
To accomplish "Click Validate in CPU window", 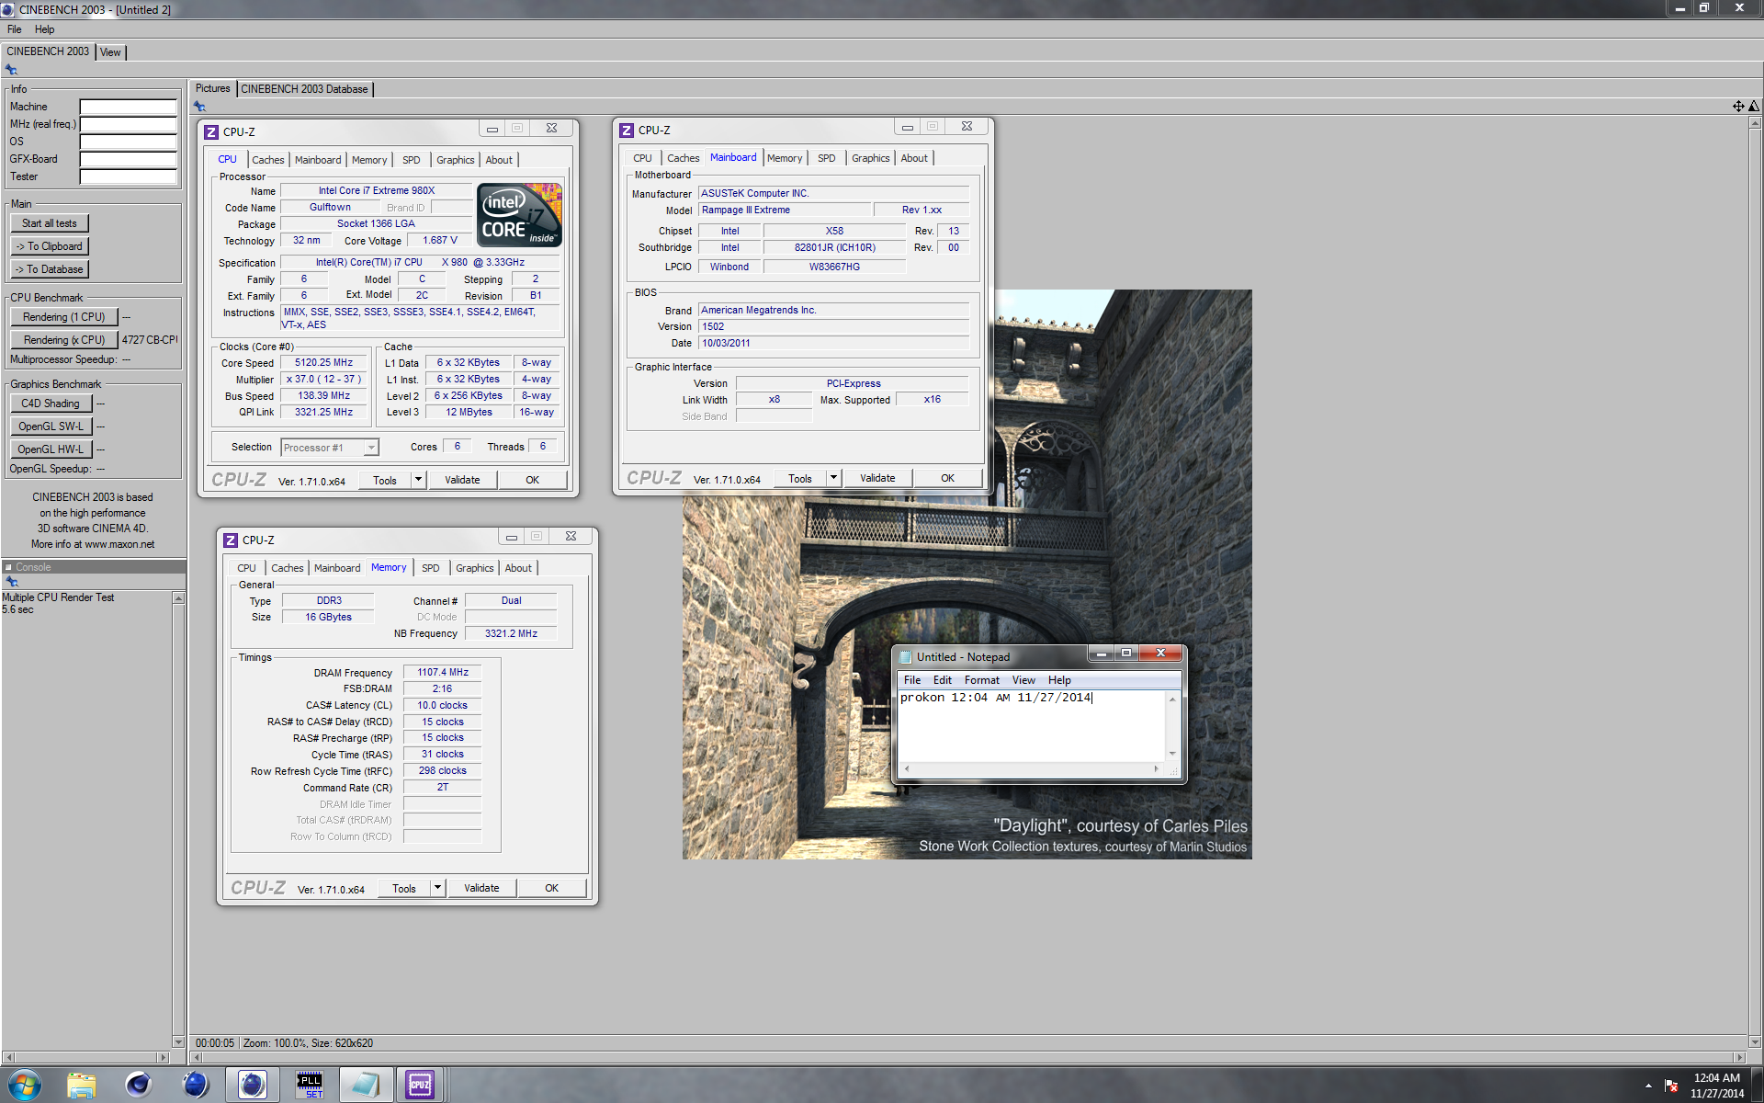I will tap(462, 480).
